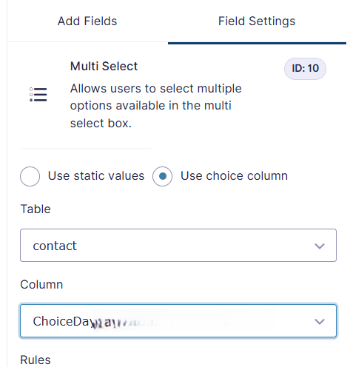Click the Multi Select heading
The image size is (350, 367).
(104, 66)
